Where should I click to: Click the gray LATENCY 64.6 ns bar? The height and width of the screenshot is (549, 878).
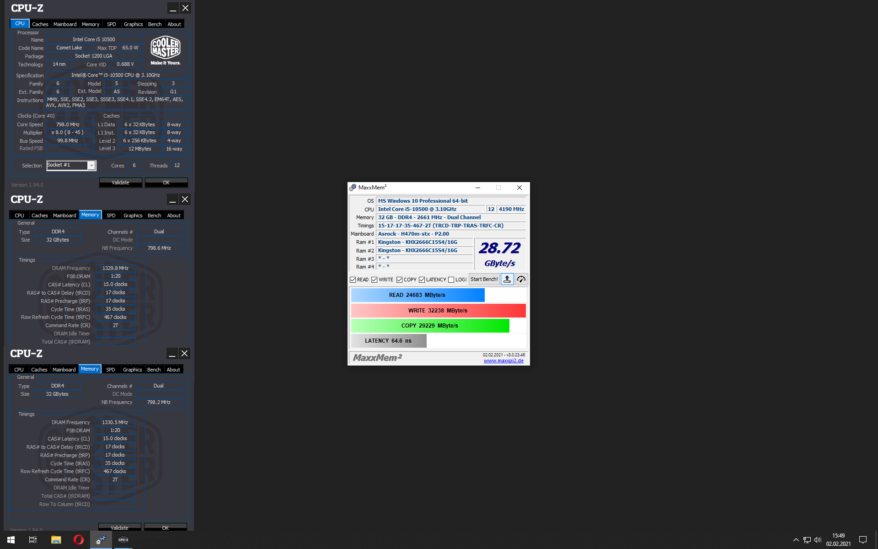click(389, 341)
